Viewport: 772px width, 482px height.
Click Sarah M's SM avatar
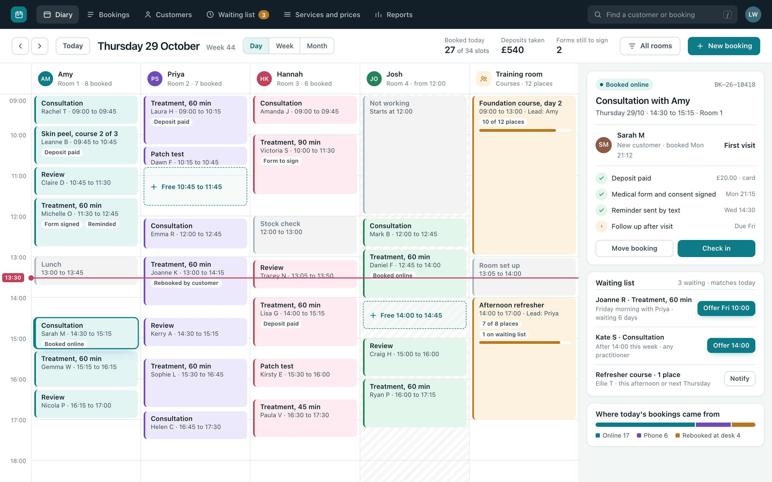pos(604,145)
